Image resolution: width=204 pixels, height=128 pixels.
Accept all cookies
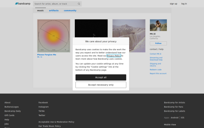tap(101, 77)
